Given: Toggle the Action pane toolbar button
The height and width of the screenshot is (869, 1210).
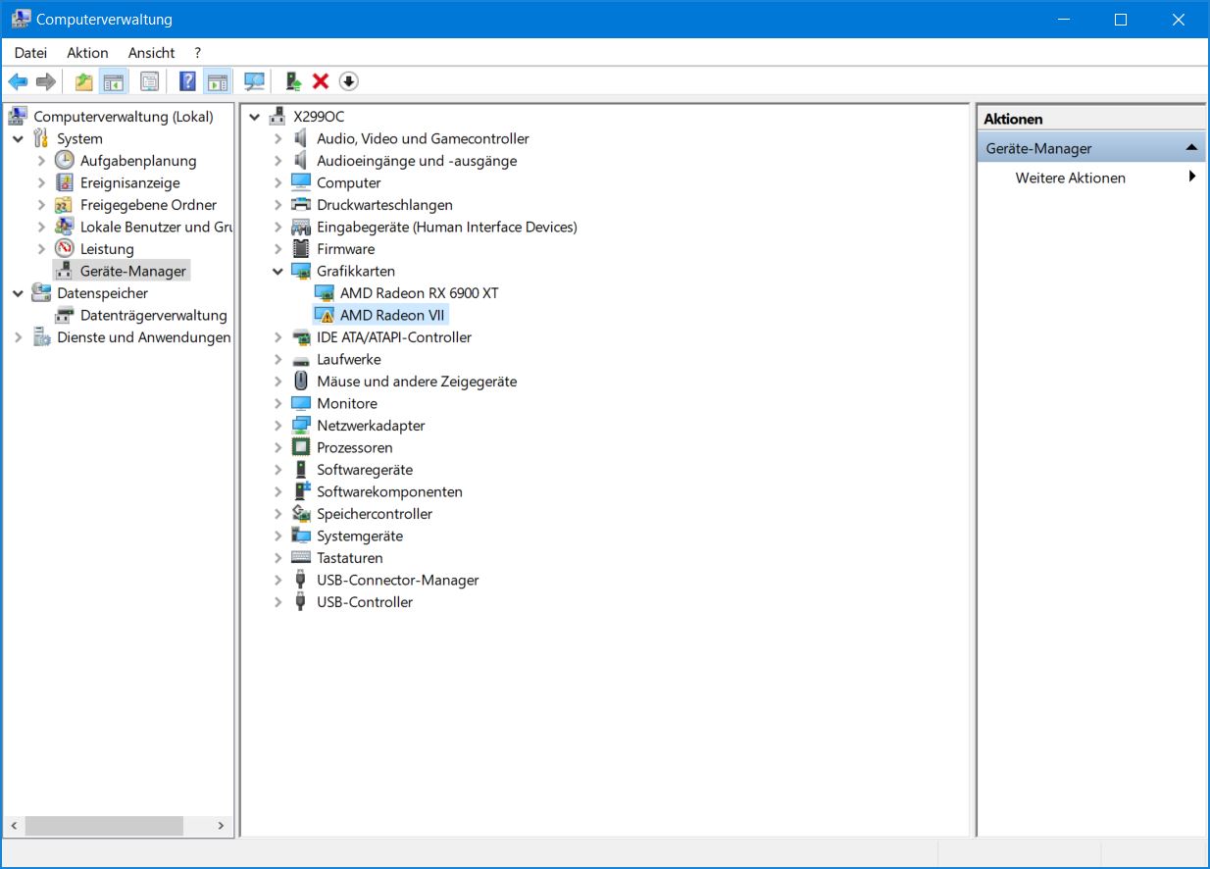Looking at the screenshot, I should pyautogui.click(x=217, y=81).
